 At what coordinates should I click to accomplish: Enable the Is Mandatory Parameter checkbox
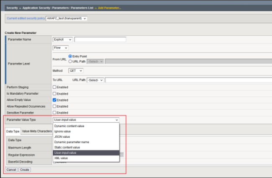pyautogui.click(x=54, y=93)
